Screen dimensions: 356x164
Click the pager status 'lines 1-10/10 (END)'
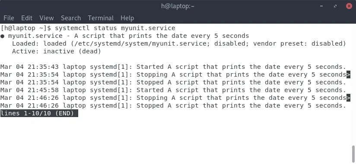coord(39,113)
